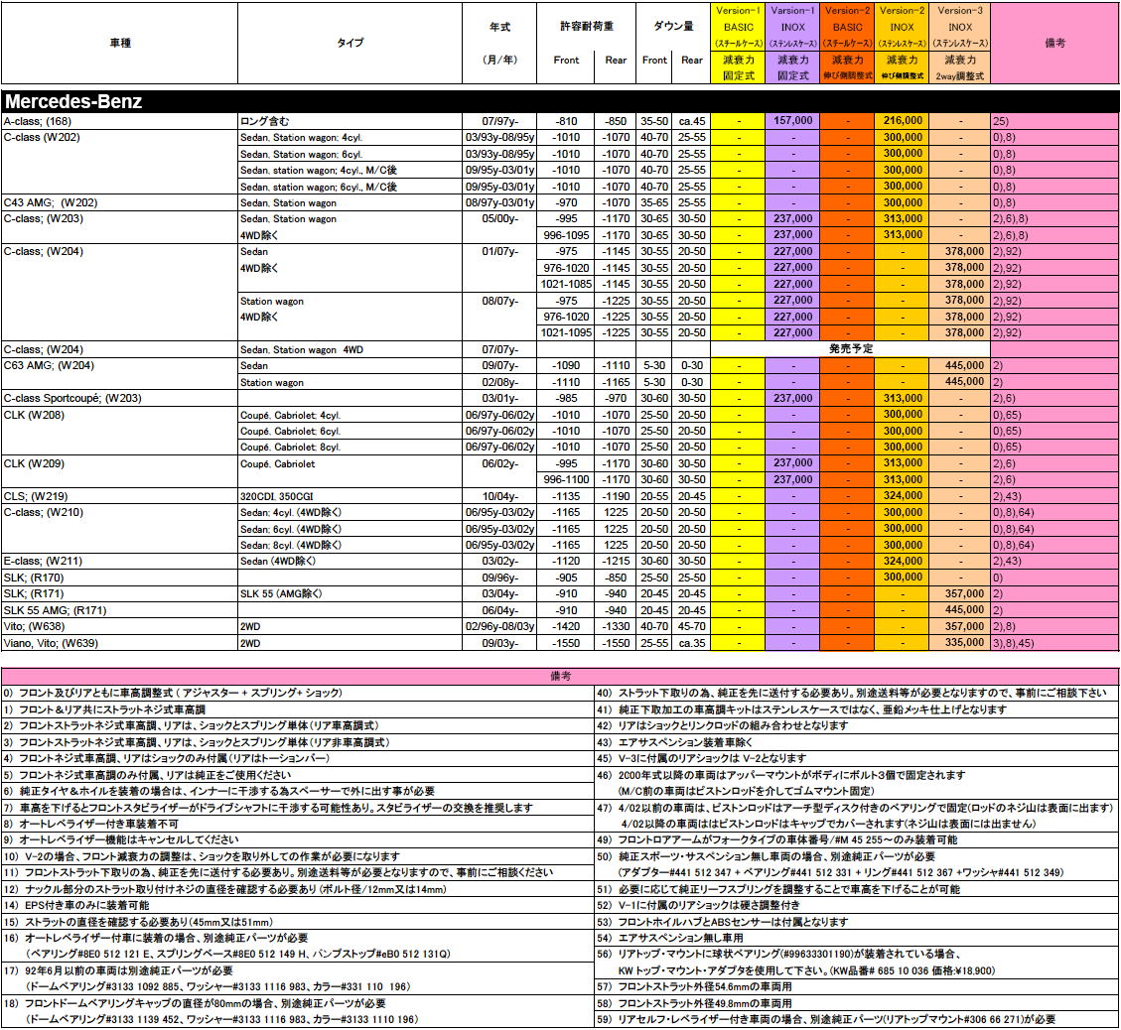The image size is (1121, 1030).
Task: Select the purple Version-1 INOX header
Action: 792,43
